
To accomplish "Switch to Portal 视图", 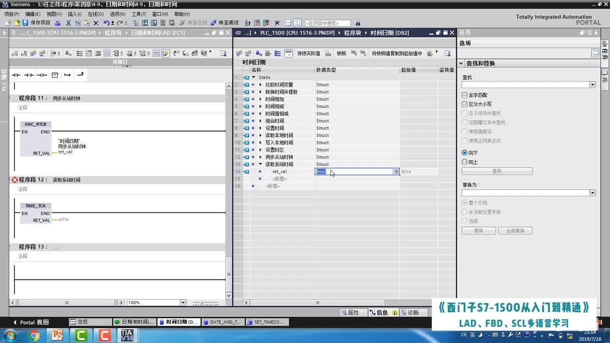I will (30, 323).
